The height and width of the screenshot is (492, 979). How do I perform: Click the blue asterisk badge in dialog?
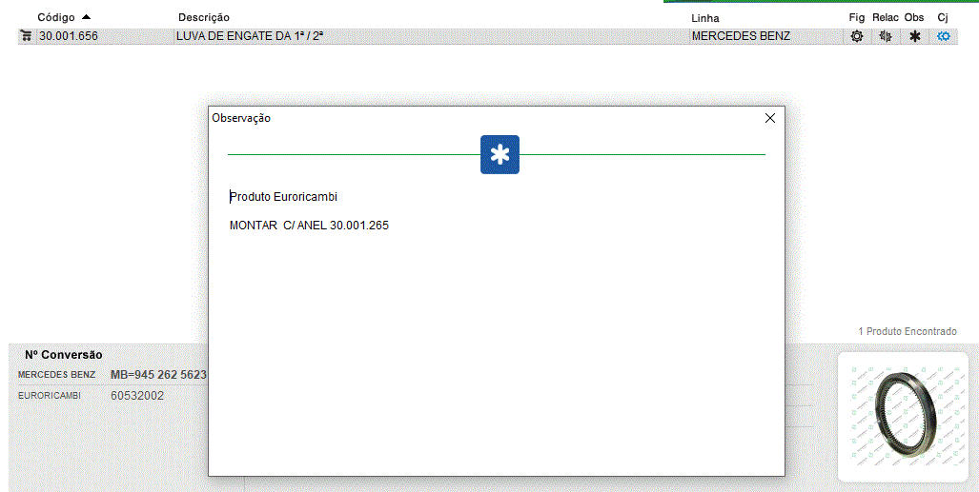point(500,154)
